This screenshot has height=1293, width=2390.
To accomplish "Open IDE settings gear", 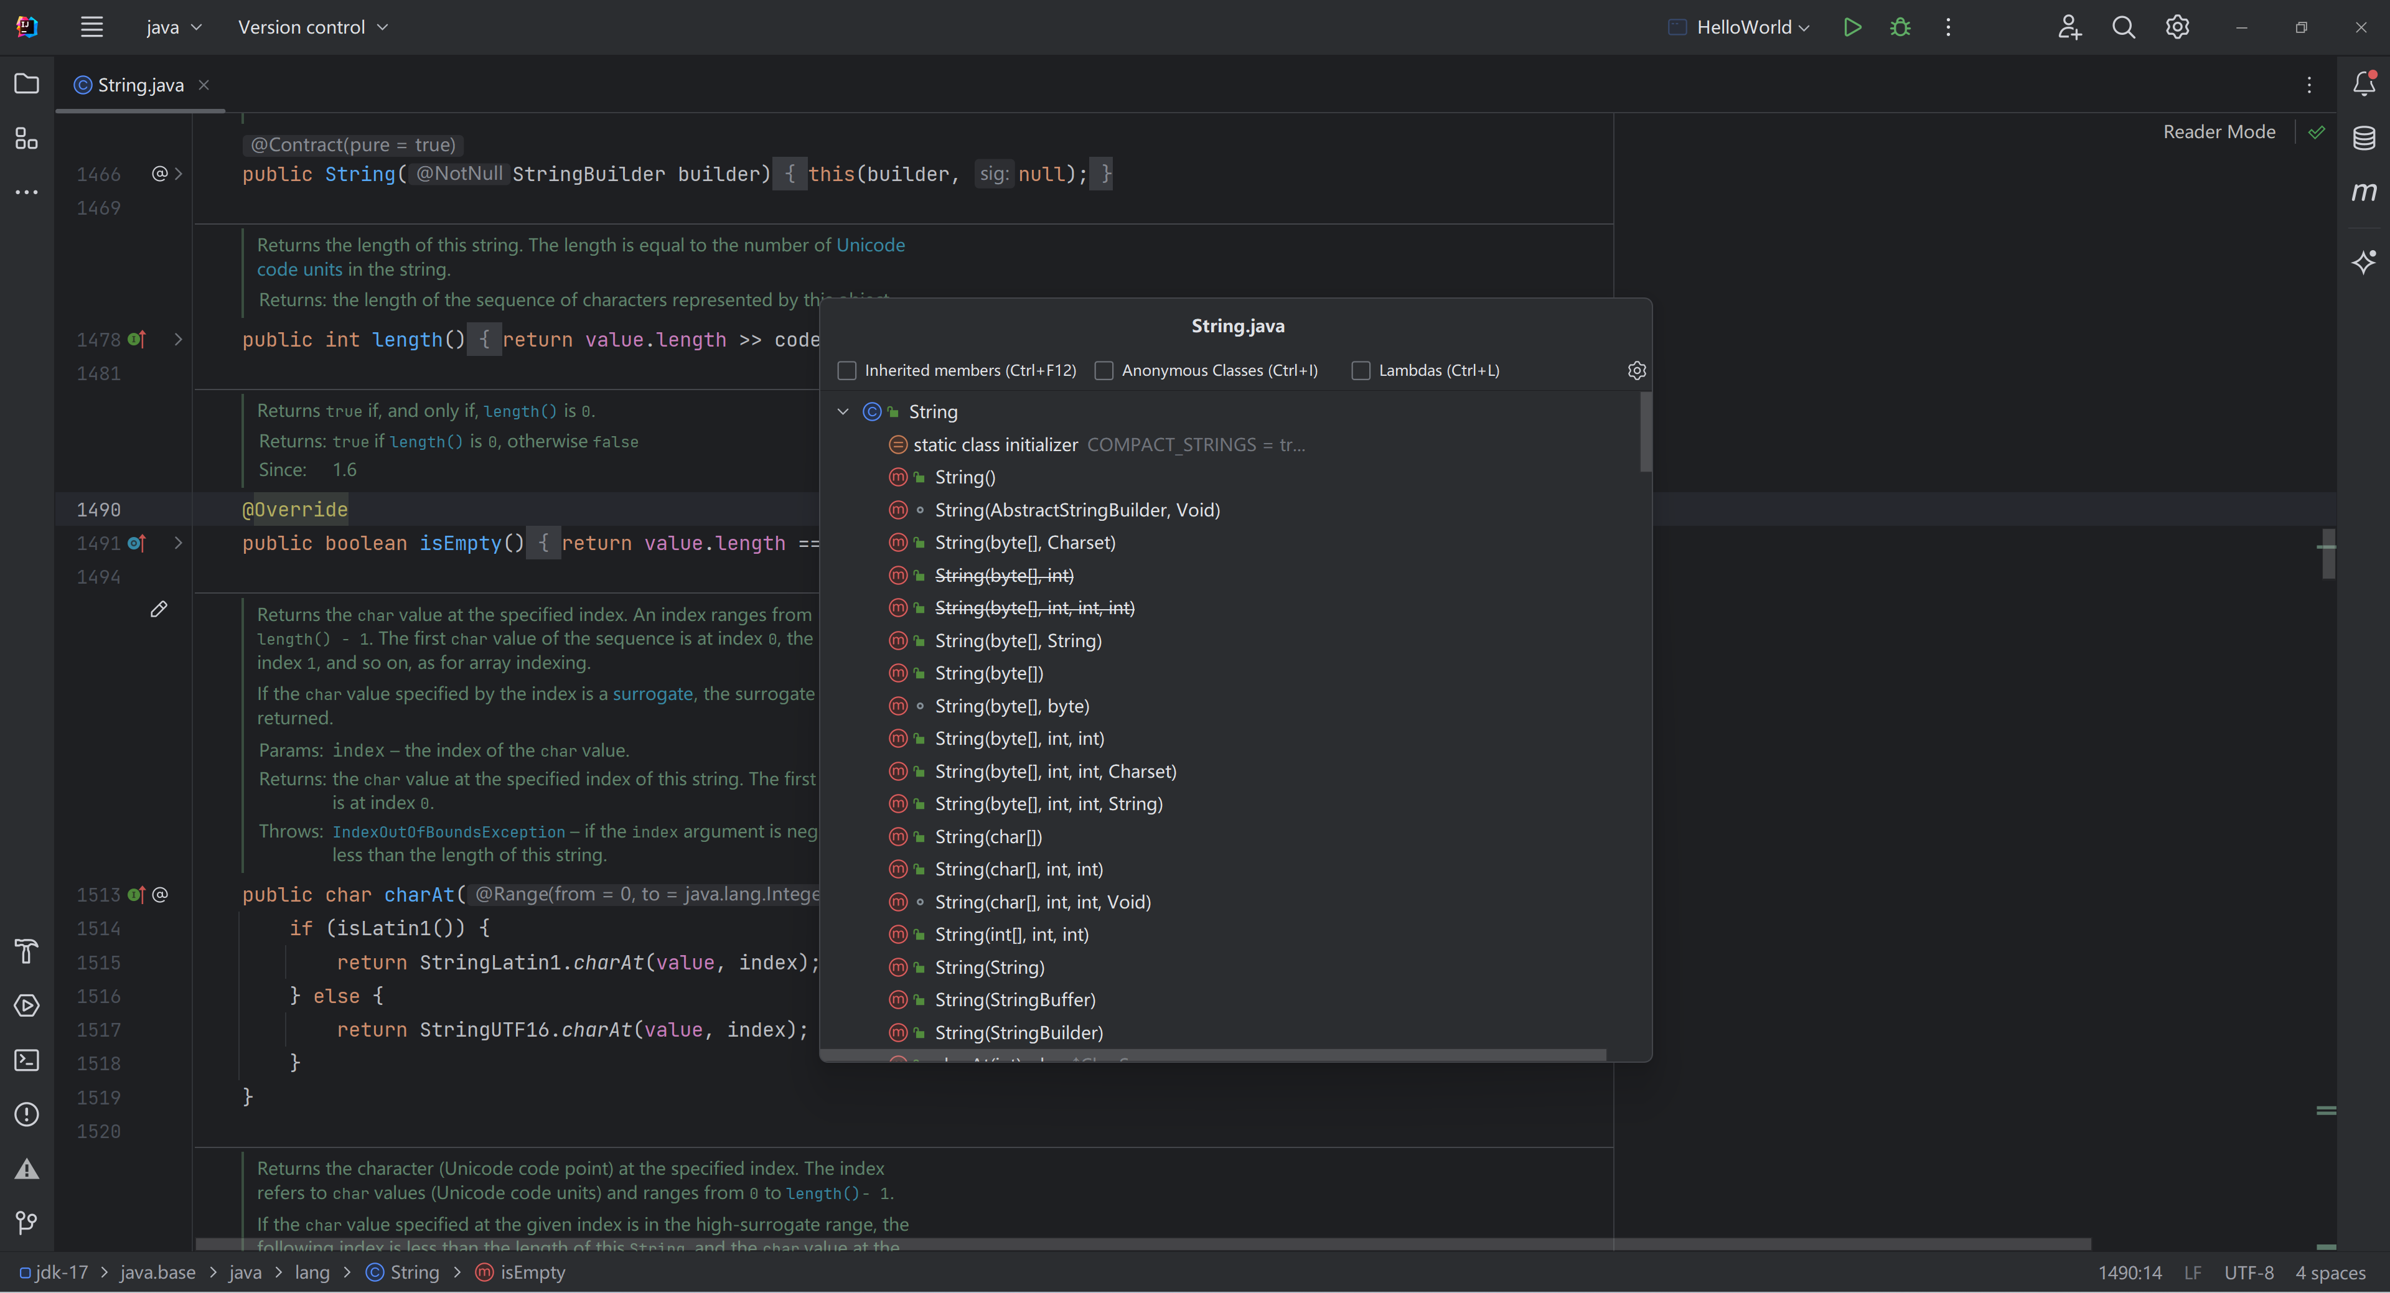I will (2178, 27).
